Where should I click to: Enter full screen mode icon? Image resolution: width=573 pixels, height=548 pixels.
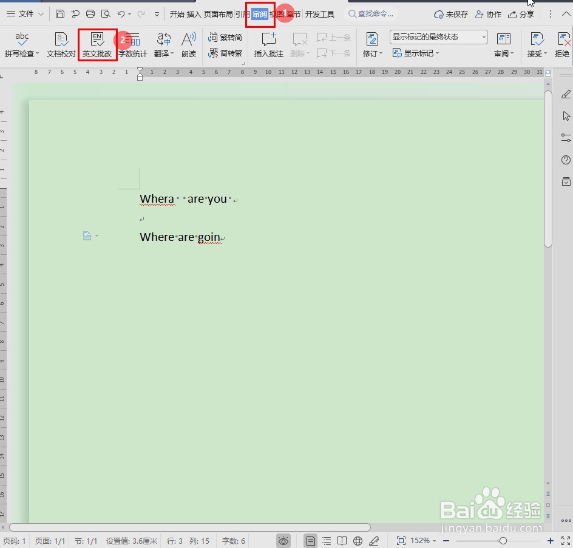click(566, 541)
